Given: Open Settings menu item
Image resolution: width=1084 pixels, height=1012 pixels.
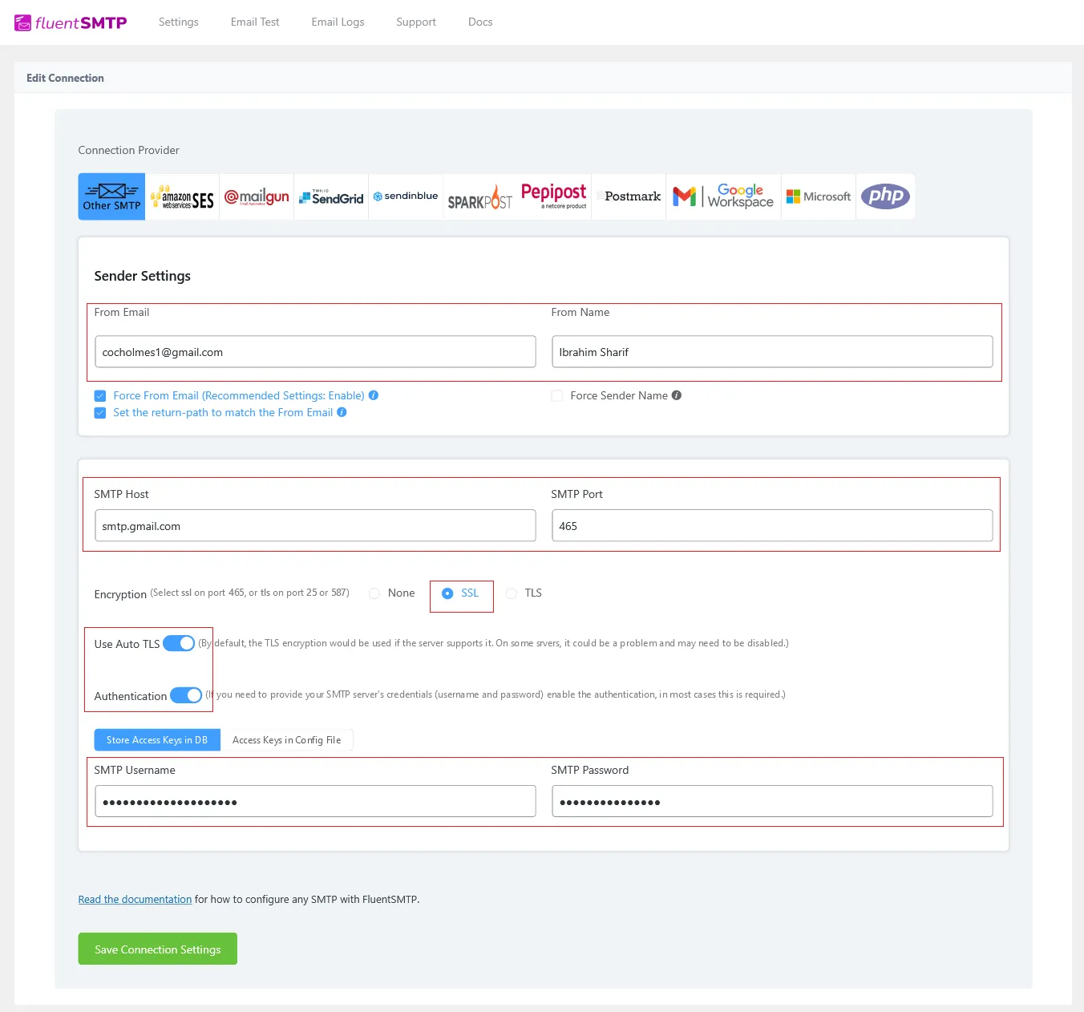Looking at the screenshot, I should click(179, 22).
